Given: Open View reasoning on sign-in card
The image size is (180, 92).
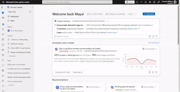Looking at the screenshot, I should pyautogui.click(x=148, y=49).
